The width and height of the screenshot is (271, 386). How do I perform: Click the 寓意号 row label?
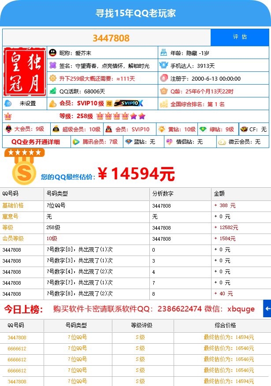[10, 217]
